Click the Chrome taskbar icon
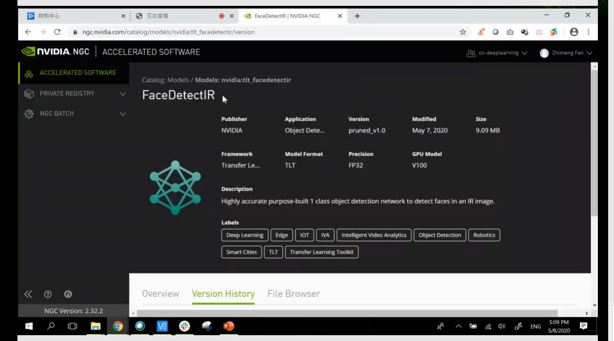This screenshot has height=341, width=614. point(118,326)
